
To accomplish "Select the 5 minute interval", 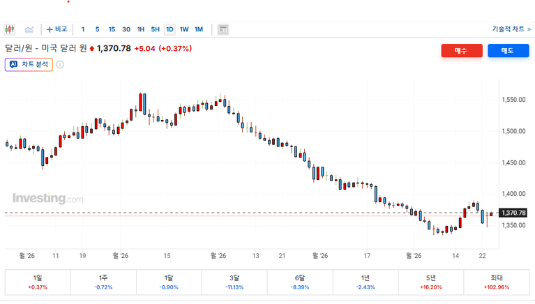I will pos(97,29).
